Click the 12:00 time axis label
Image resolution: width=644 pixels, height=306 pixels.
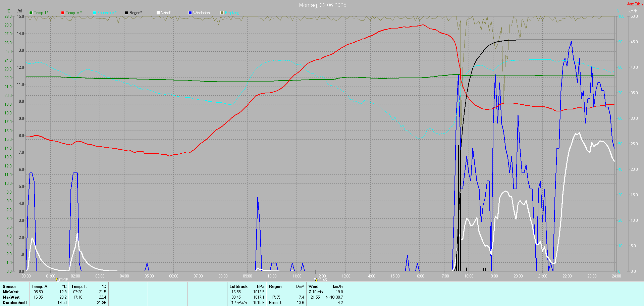pyautogui.click(x=321, y=276)
